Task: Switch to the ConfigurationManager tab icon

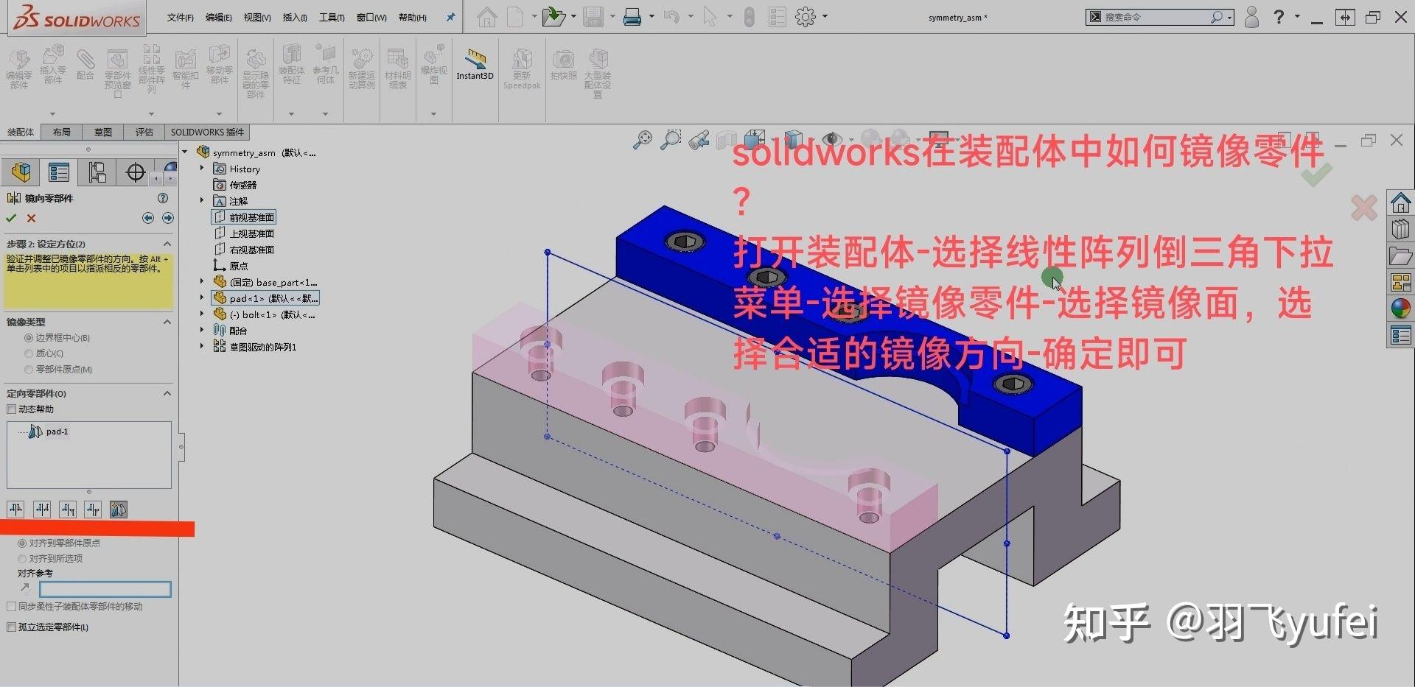Action: pyautogui.click(x=97, y=172)
